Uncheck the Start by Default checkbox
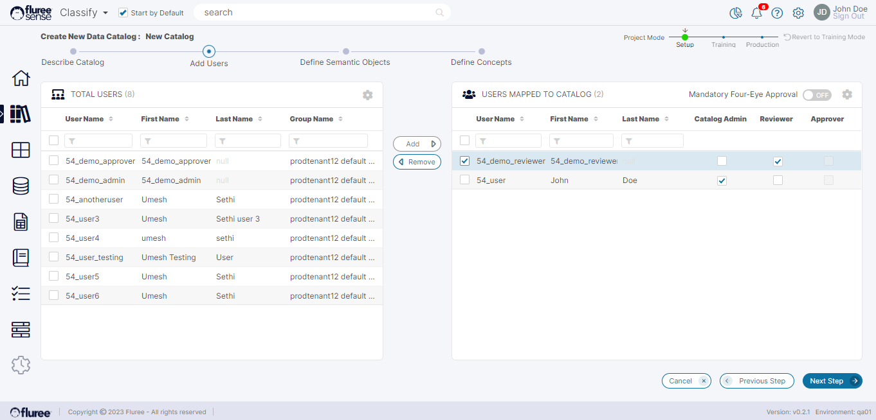 (123, 13)
